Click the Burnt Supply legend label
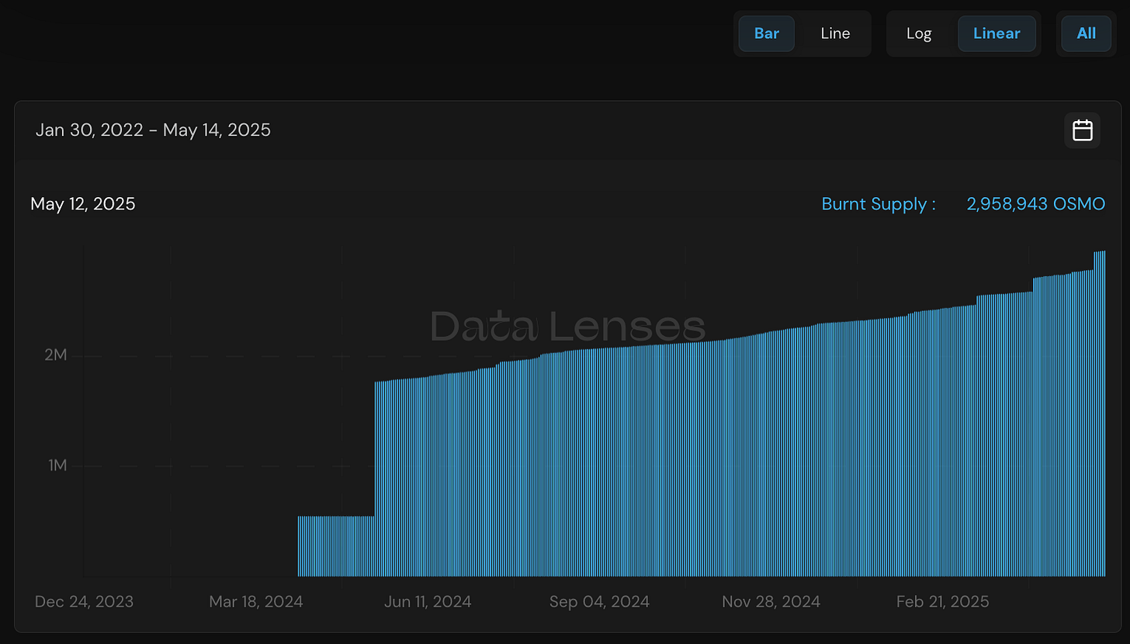This screenshot has width=1130, height=644. coord(879,204)
